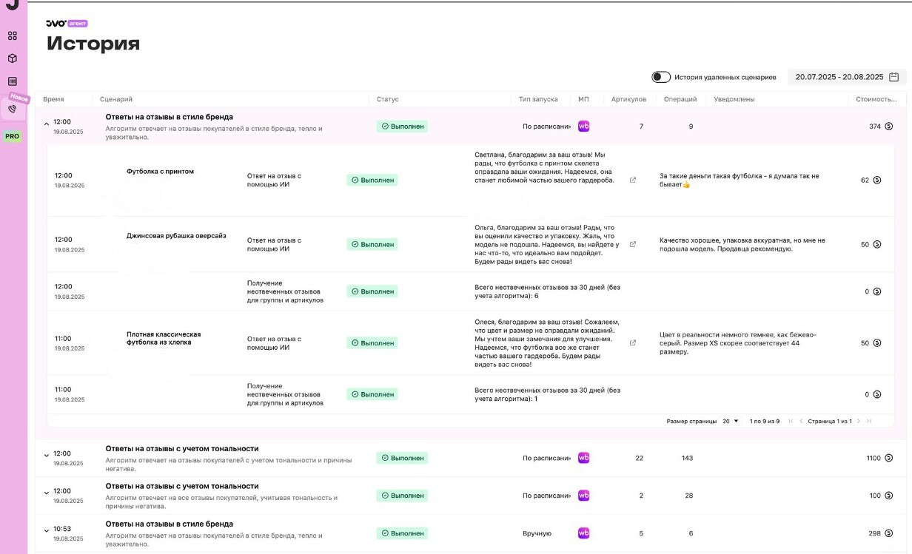Open the cube products icon in sidebar
Image resolution: width=912 pixels, height=554 pixels.
pyautogui.click(x=13, y=58)
